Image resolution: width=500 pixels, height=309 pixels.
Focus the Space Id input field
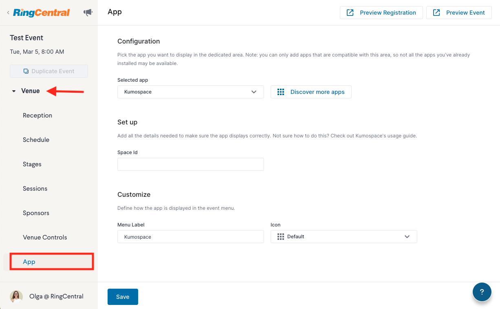click(x=191, y=164)
